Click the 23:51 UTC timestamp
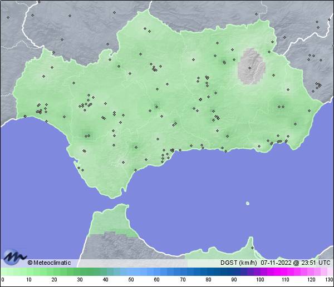334x287 pixels. click(x=313, y=263)
